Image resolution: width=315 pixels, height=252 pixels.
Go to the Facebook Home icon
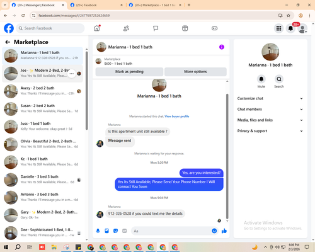point(97,28)
